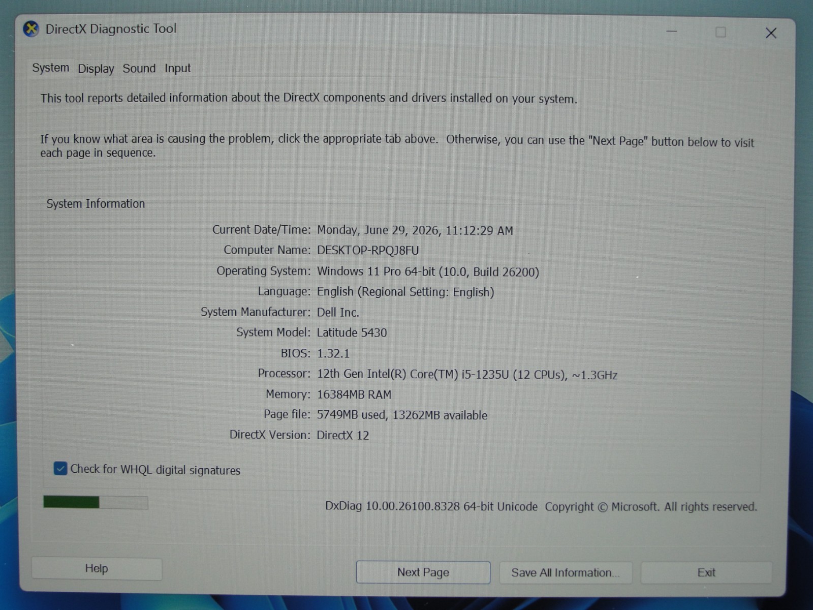The width and height of the screenshot is (813, 610).
Task: Click 'English (Regional Setting: English)' value
Action: click(405, 292)
